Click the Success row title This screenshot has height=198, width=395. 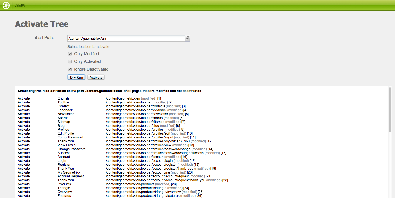click(64, 153)
